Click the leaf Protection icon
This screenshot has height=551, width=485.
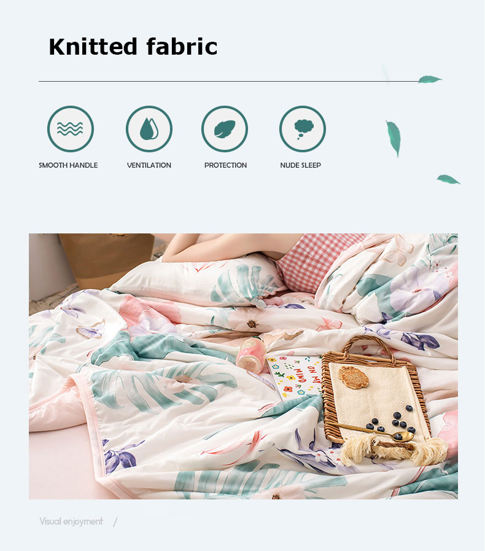click(225, 129)
